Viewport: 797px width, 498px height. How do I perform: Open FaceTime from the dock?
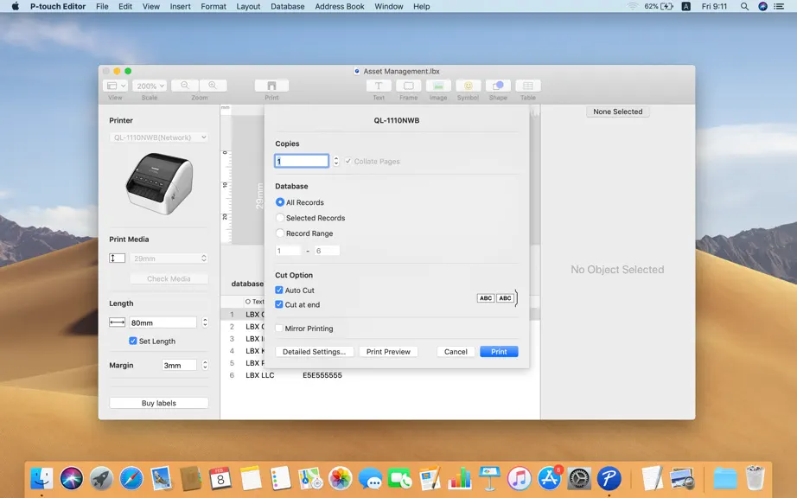(x=400, y=478)
